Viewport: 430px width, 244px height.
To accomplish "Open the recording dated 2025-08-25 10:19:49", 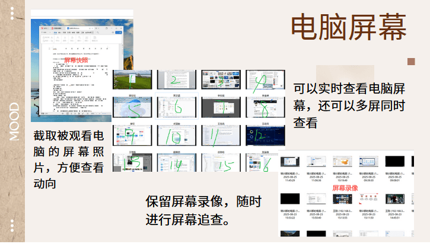I will click(x=342, y=163).
